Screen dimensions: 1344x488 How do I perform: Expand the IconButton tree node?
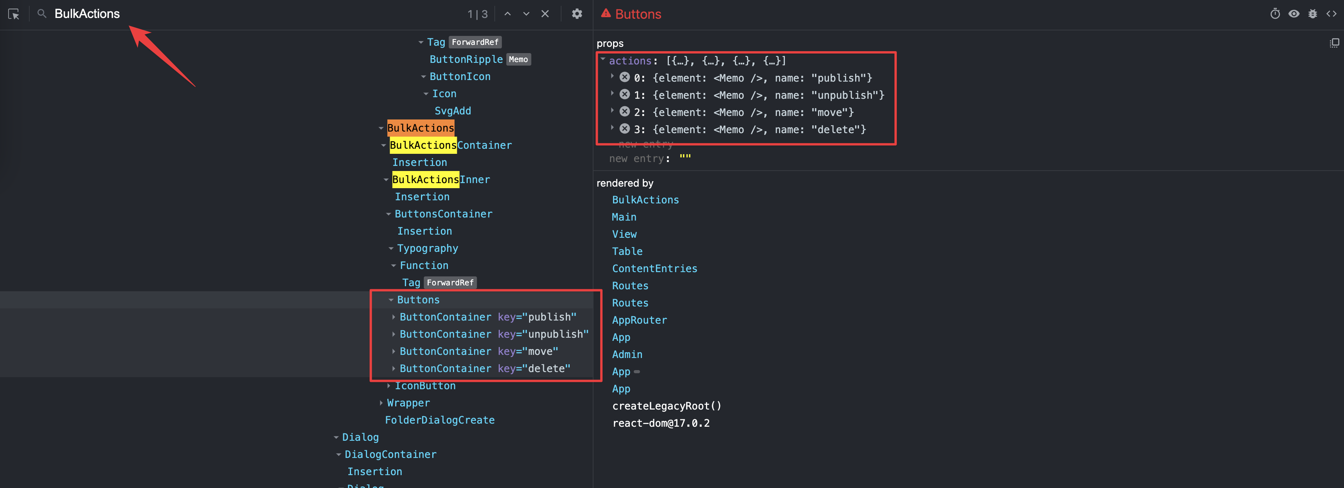pos(389,385)
